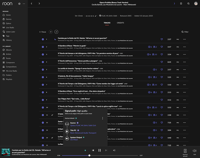Screen dimensions: 200x158
Task: Click the Qobuz FLAC 44.1kHz 16bit 2ch link
Action: click(x=83, y=125)
